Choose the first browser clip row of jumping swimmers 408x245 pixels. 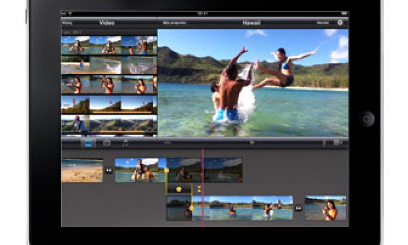tap(109, 45)
